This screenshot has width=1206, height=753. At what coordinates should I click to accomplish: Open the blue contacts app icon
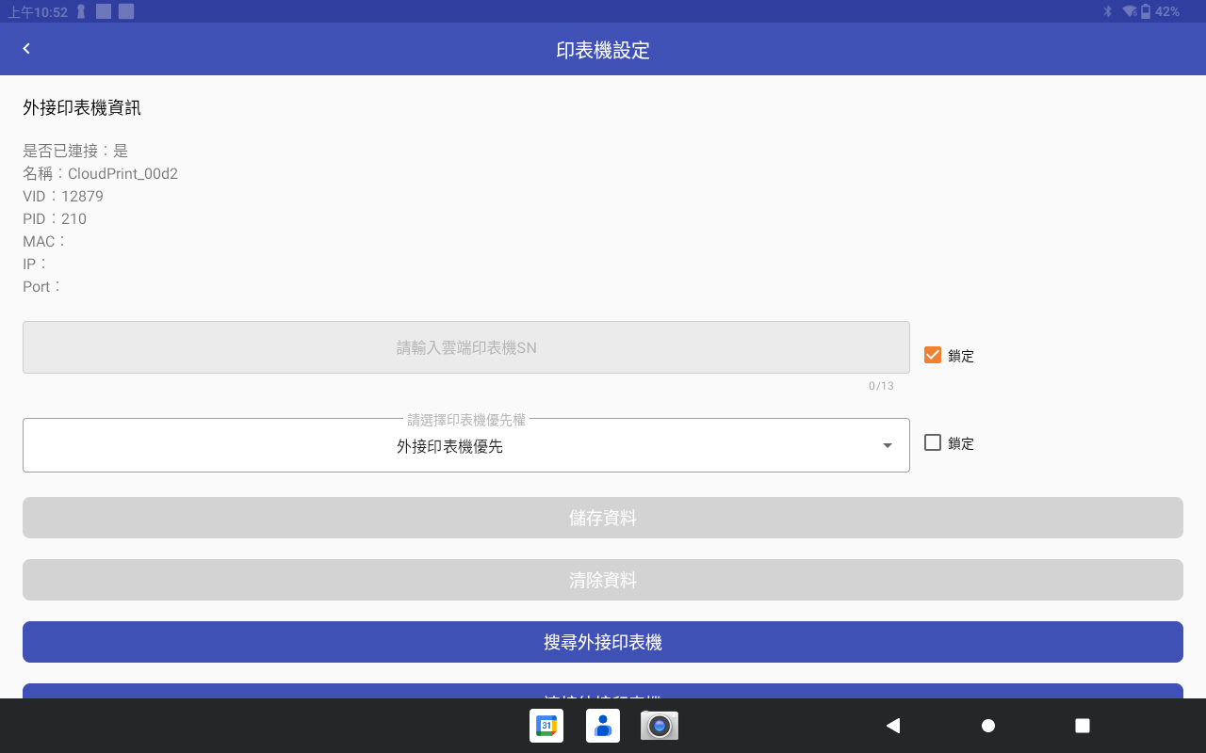pos(603,726)
